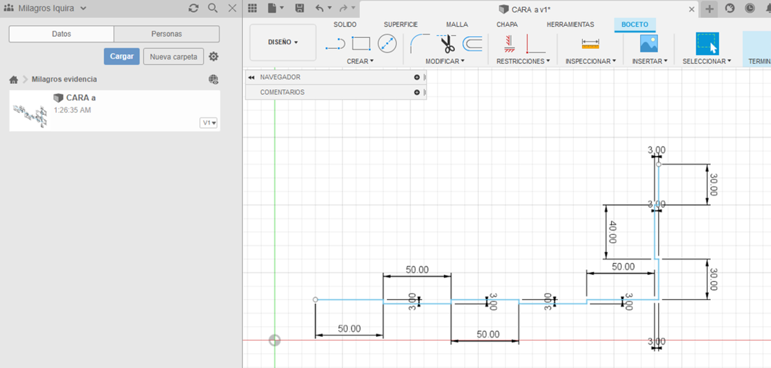Expand the Comentarios panel plus button
771x368 pixels.
[417, 92]
